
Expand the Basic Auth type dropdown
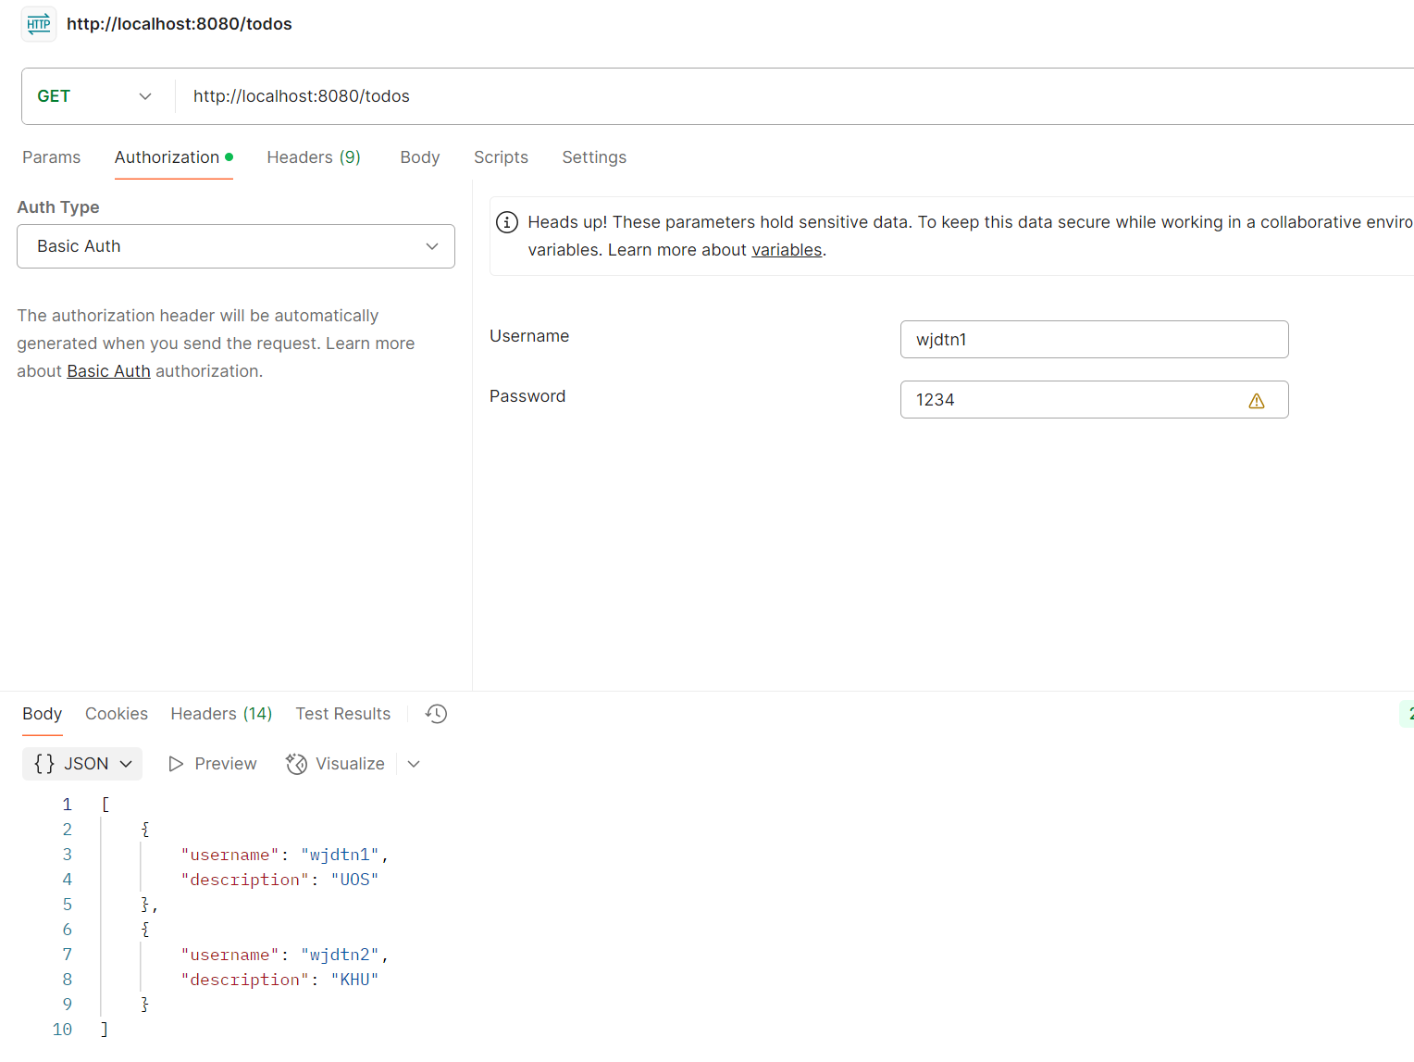(x=236, y=246)
